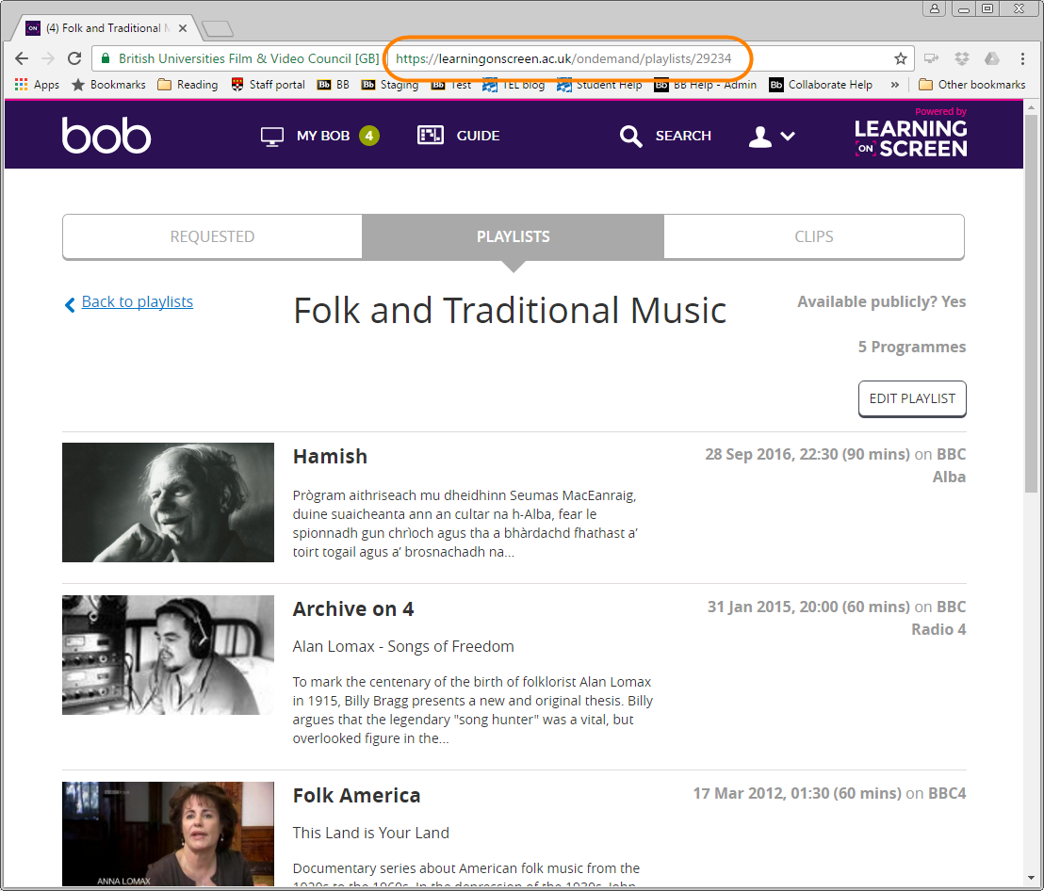Click the vertical page scrollbar
Image resolution: width=1044 pixels, height=891 pixels.
click(1032, 471)
